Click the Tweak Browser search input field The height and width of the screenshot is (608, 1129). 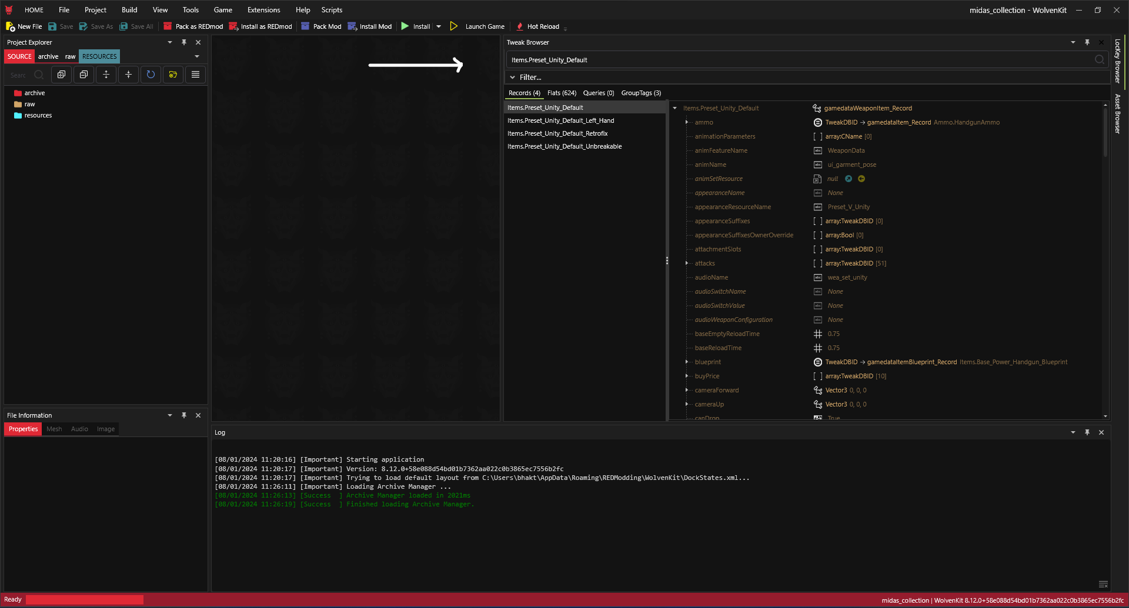(794, 60)
